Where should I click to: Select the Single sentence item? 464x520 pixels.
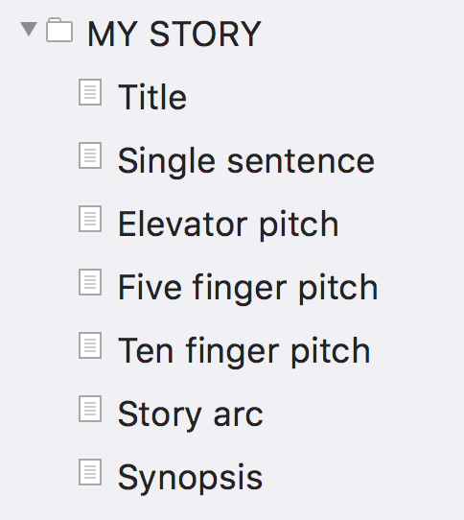tap(246, 161)
